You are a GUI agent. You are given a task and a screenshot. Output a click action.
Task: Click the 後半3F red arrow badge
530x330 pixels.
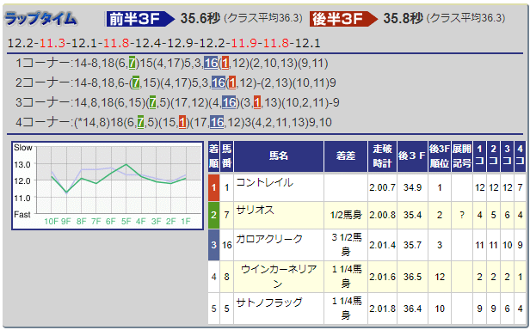coord(343,19)
